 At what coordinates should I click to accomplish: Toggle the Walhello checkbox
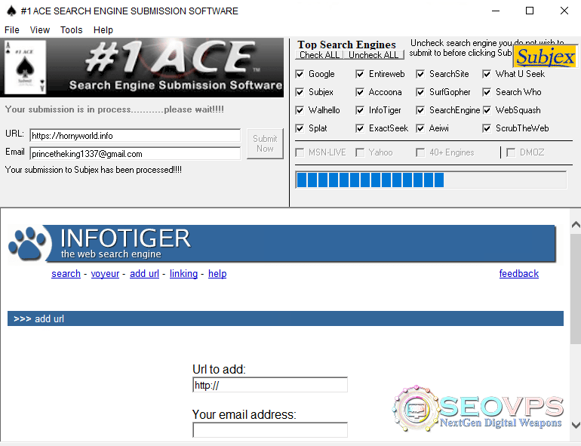[x=300, y=110]
